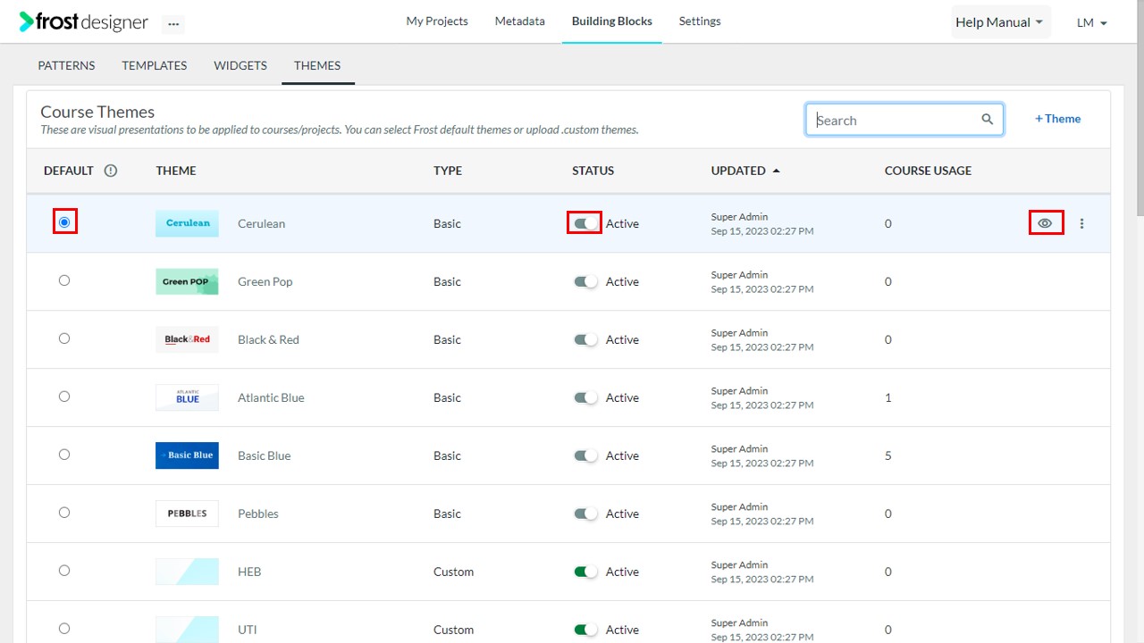The width and height of the screenshot is (1144, 643).
Task: Click the THEME column header
Action: (x=176, y=171)
